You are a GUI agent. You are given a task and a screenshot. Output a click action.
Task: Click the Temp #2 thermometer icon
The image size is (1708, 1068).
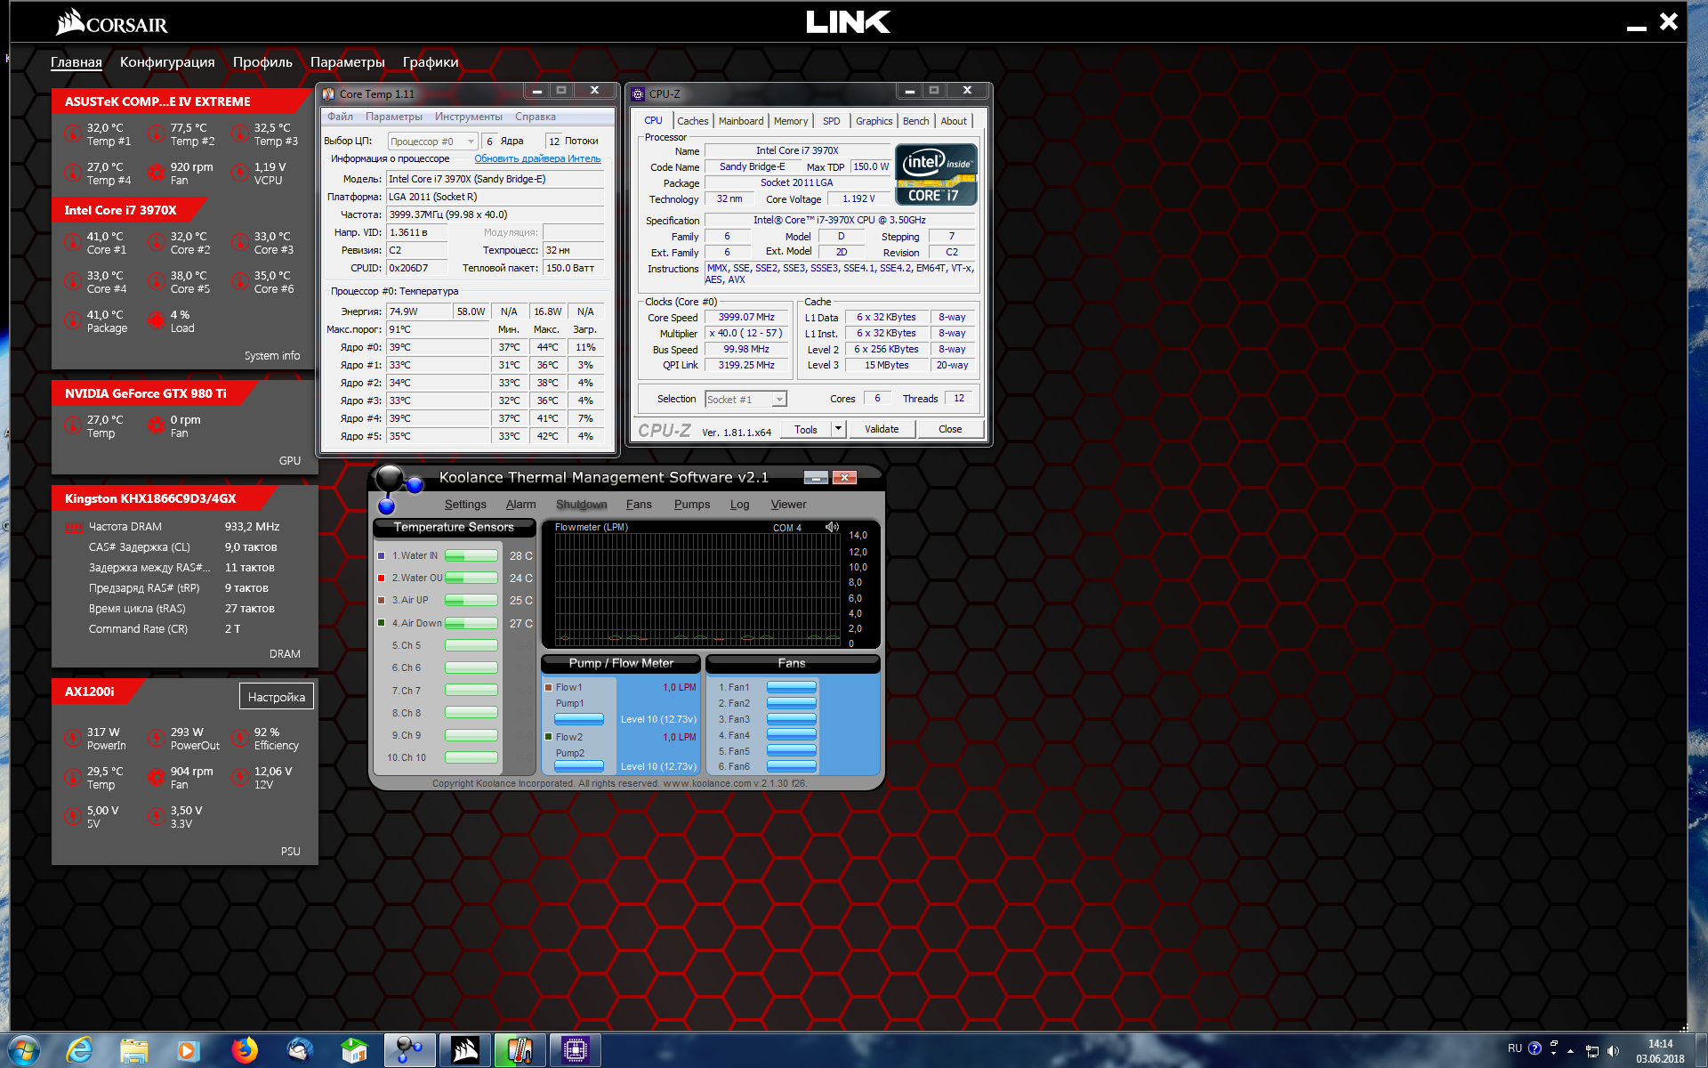pos(157,134)
